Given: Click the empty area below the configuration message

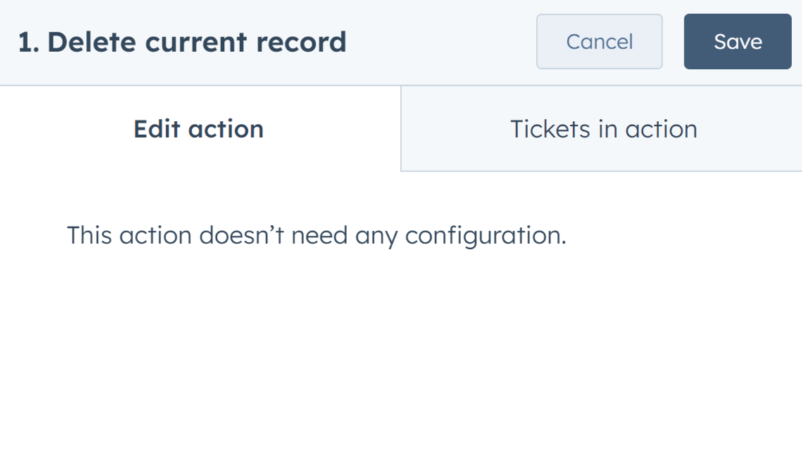Looking at the screenshot, I should click(401, 352).
